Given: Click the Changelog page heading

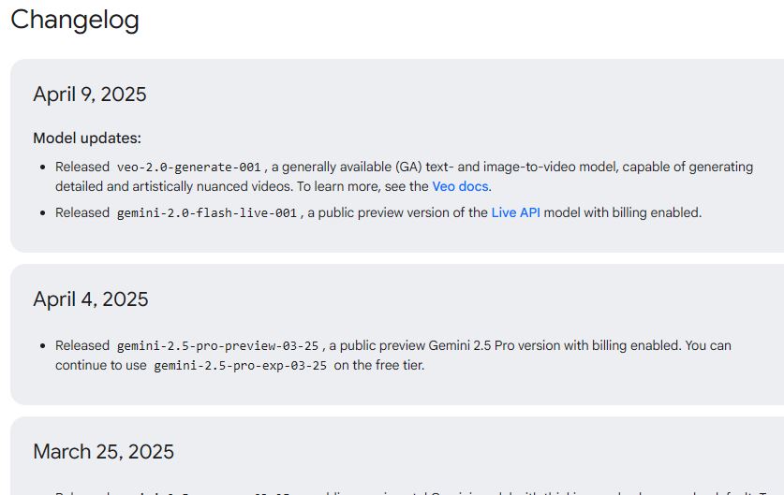Looking at the screenshot, I should [75, 20].
